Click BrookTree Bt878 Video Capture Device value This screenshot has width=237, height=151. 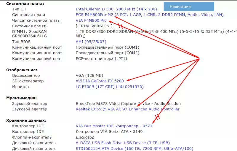point(128,104)
